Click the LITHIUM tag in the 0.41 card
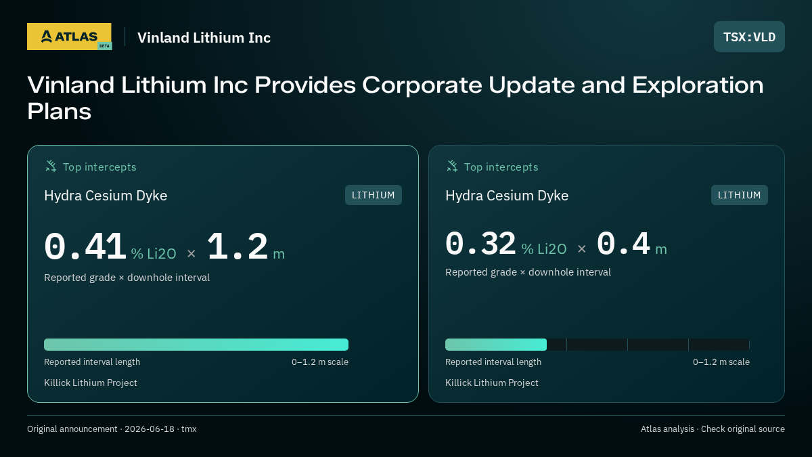Viewport: 812px width, 457px height. point(374,195)
